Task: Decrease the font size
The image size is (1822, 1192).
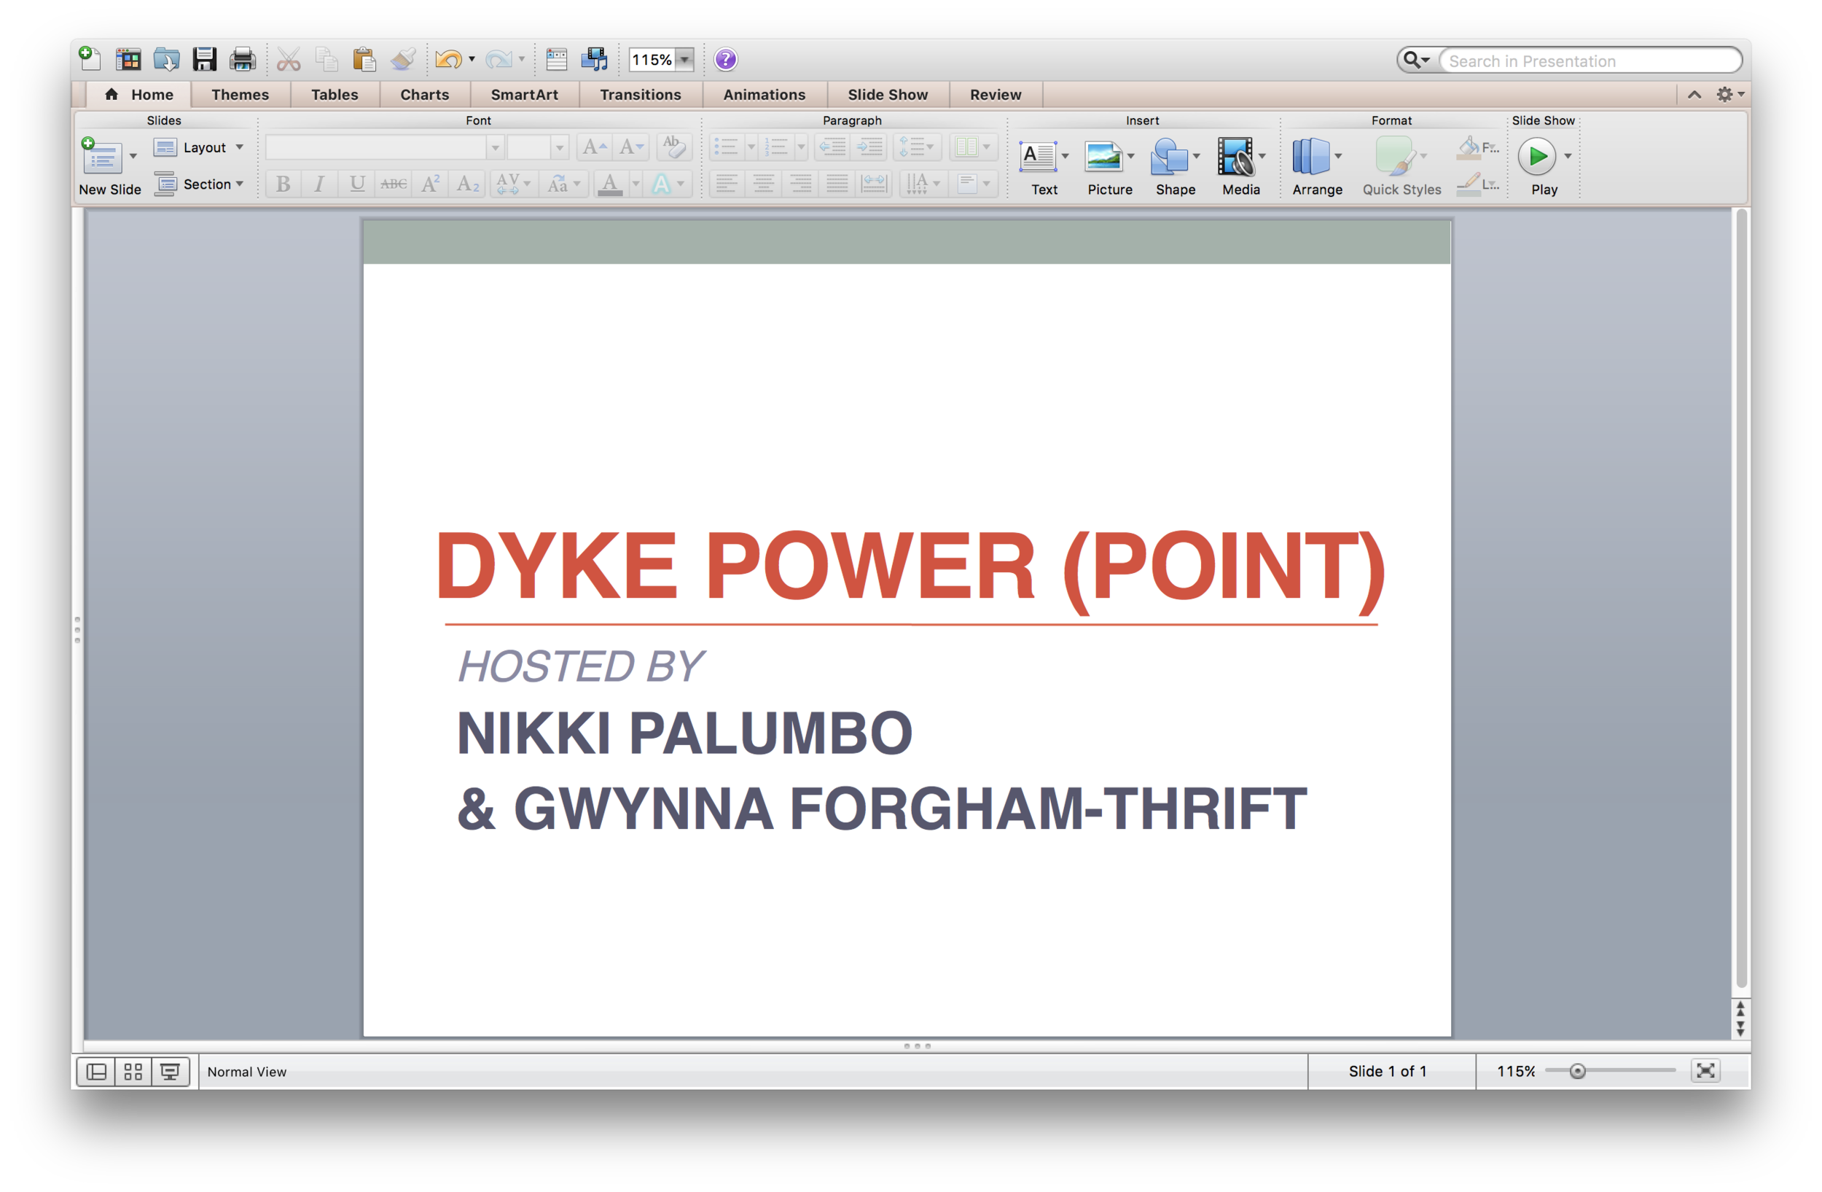Action: click(x=631, y=147)
